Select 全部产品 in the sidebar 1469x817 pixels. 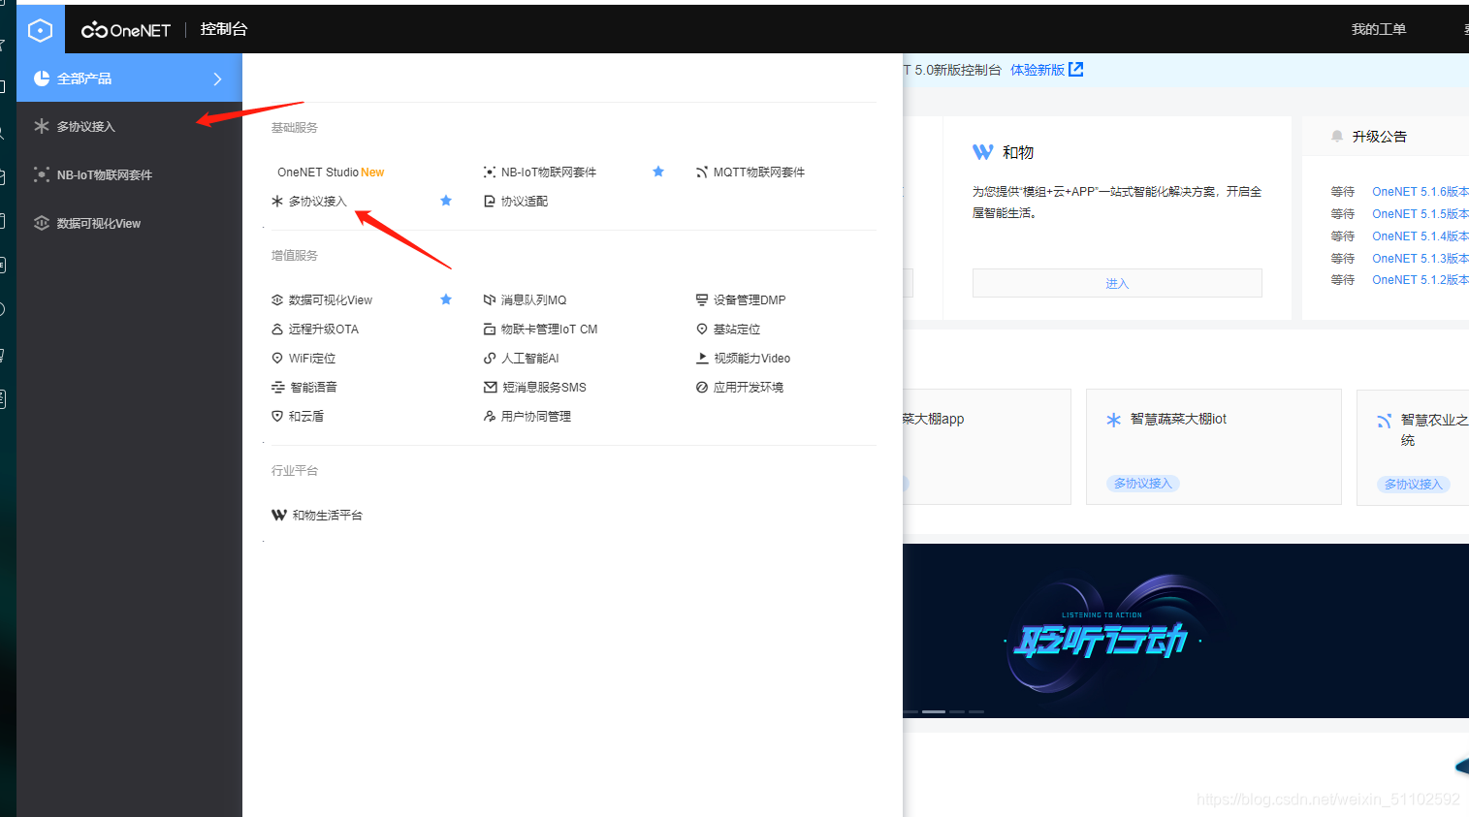[129, 79]
